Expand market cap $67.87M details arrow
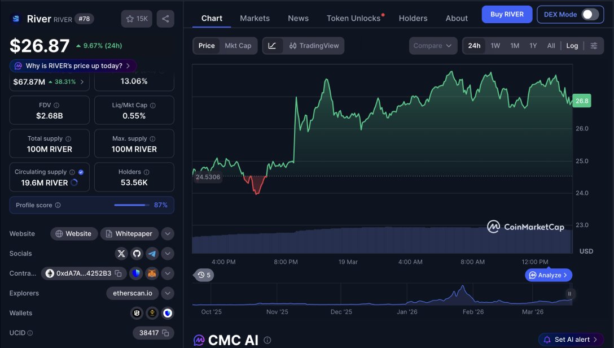This screenshot has width=614, height=348. point(82,82)
